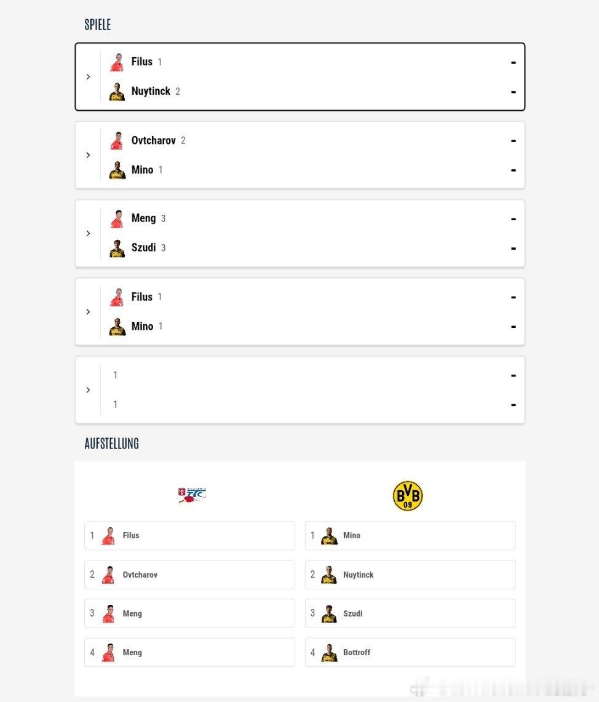
Task: Click Szudi's player avatar in third match
Action: (117, 249)
